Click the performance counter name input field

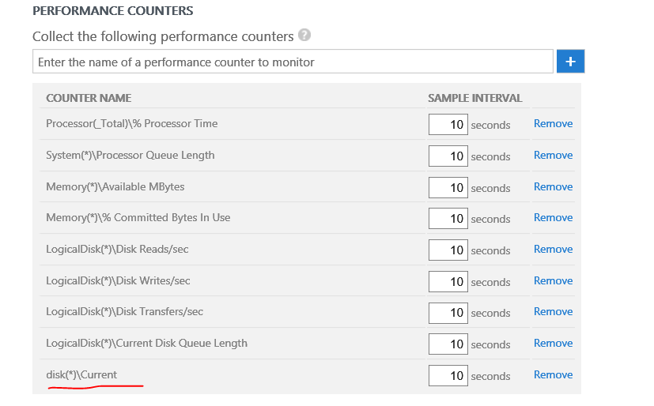(293, 62)
